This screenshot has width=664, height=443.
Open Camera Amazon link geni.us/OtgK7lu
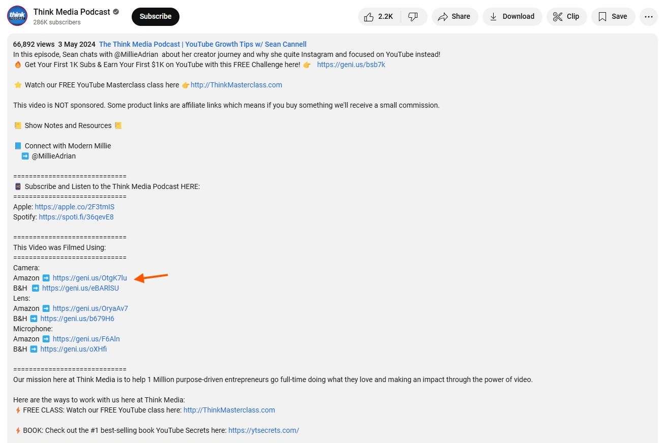[90, 278]
